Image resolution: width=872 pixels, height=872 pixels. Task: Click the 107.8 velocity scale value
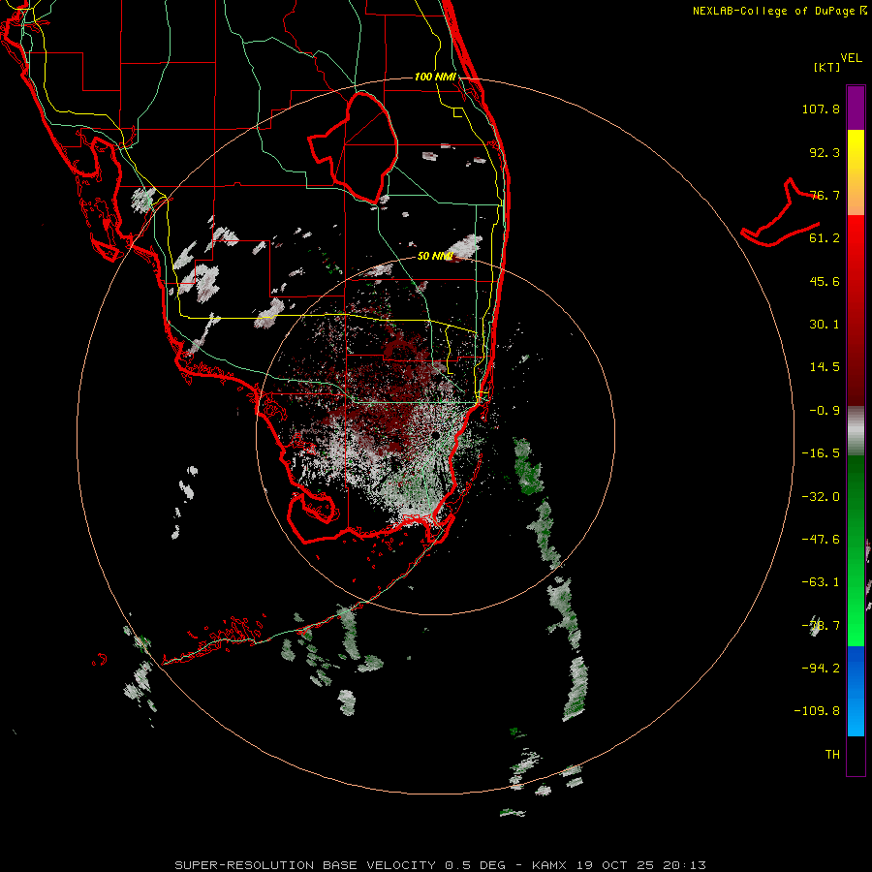point(821,109)
